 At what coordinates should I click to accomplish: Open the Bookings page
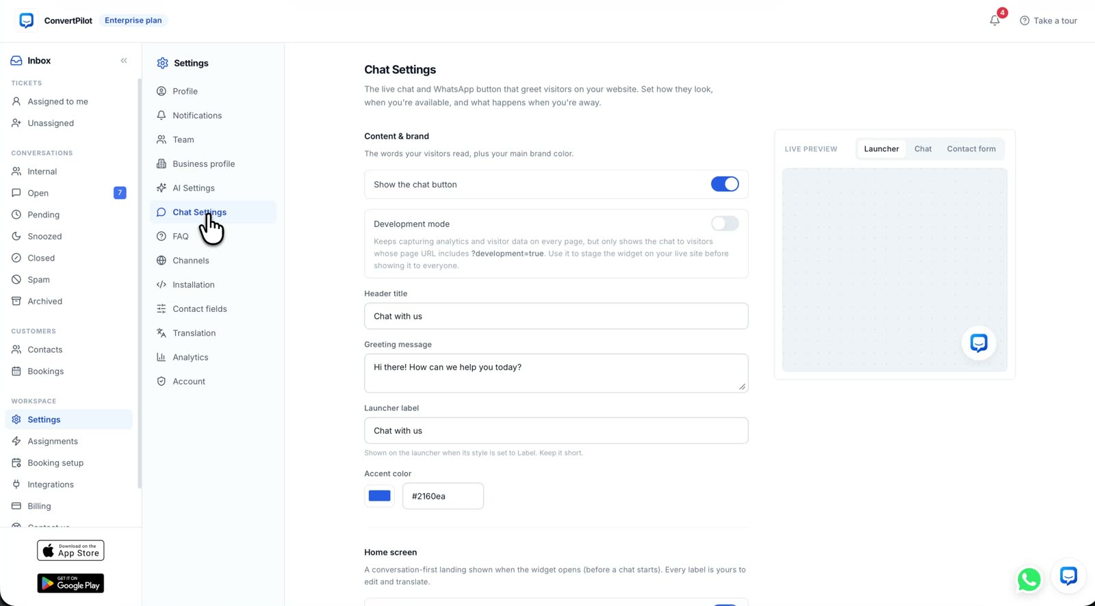click(x=68, y=371)
